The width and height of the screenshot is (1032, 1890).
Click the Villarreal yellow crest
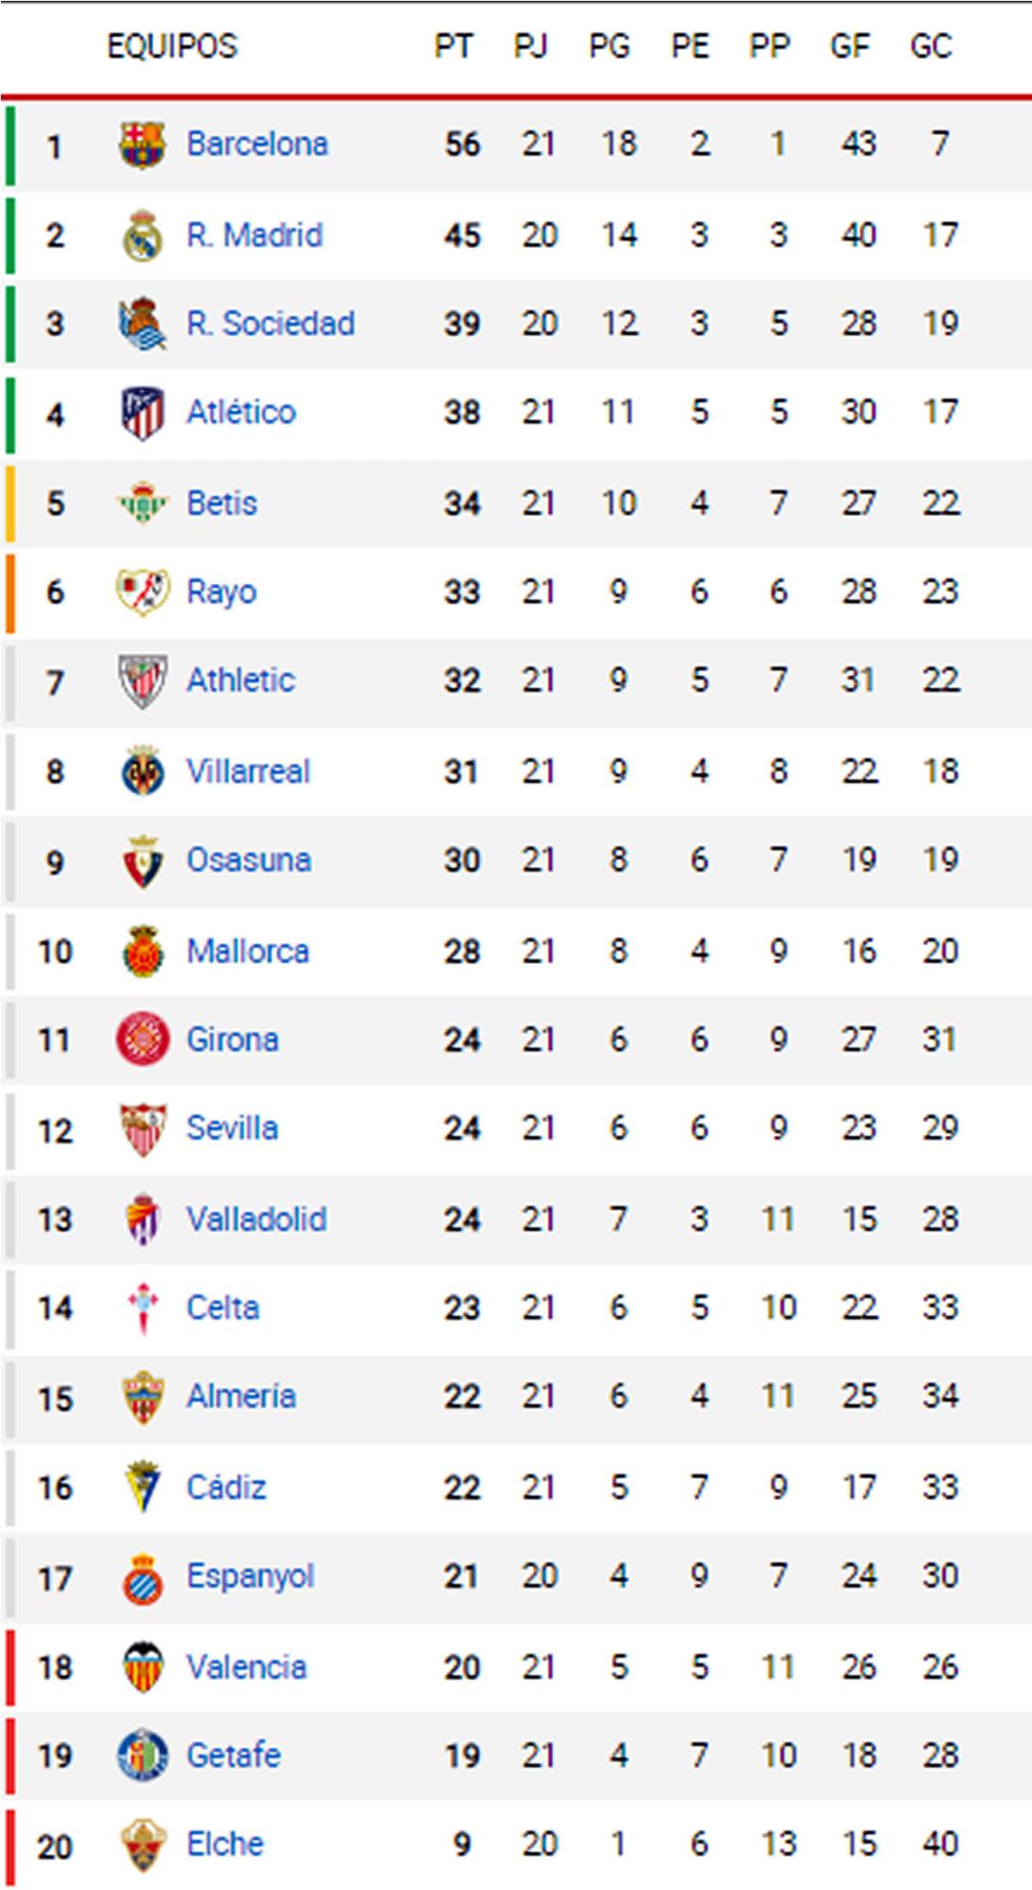(143, 771)
